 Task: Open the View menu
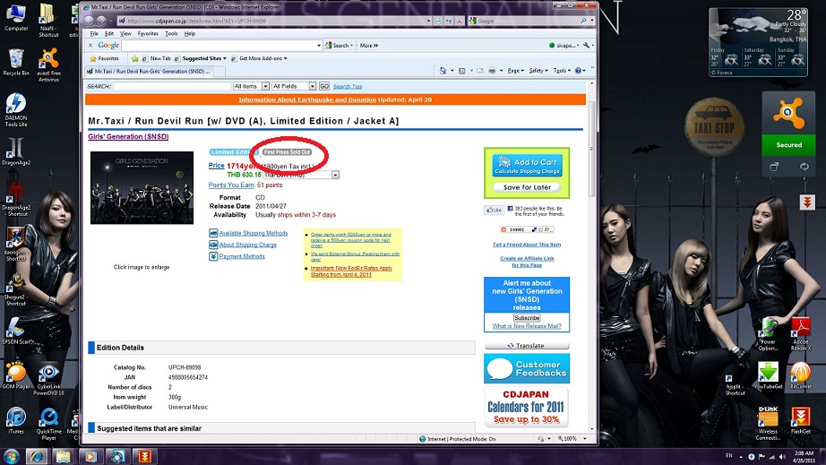pos(125,33)
